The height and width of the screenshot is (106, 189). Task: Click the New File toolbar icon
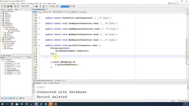[2, 6]
